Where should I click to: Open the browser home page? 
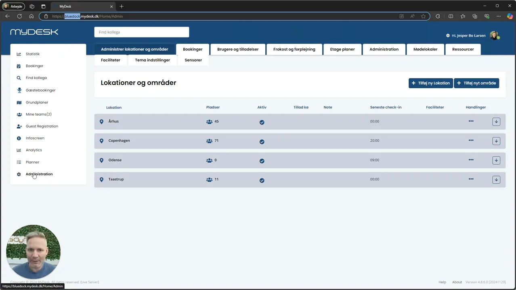coord(31,16)
